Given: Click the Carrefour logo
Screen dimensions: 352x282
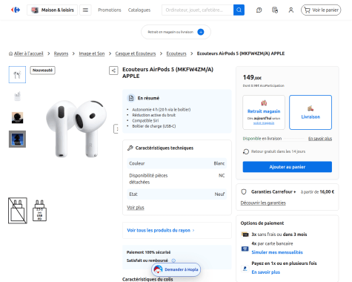Looking at the screenshot, I should pos(16,10).
